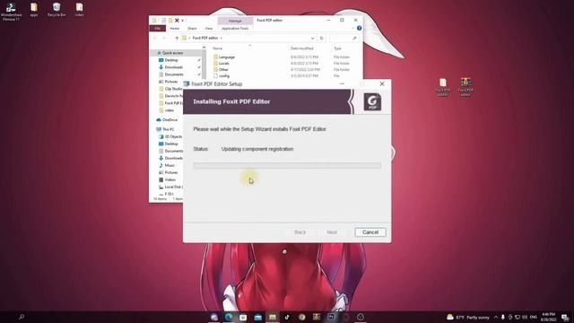Open the video file desktop icon
Screen dimensions: 574x323
(79, 10)
